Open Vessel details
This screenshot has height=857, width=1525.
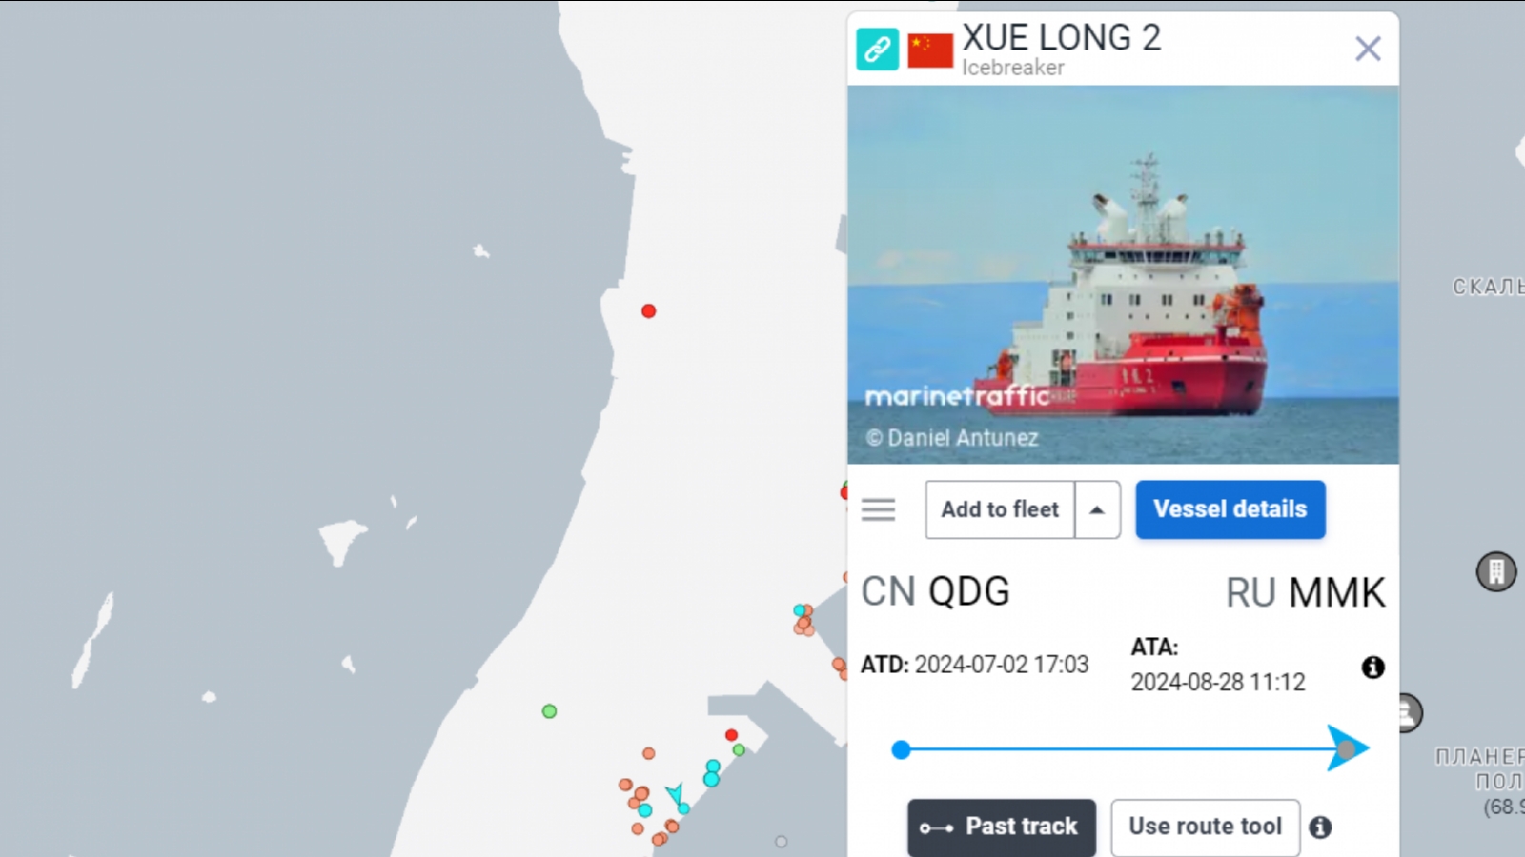click(1230, 509)
